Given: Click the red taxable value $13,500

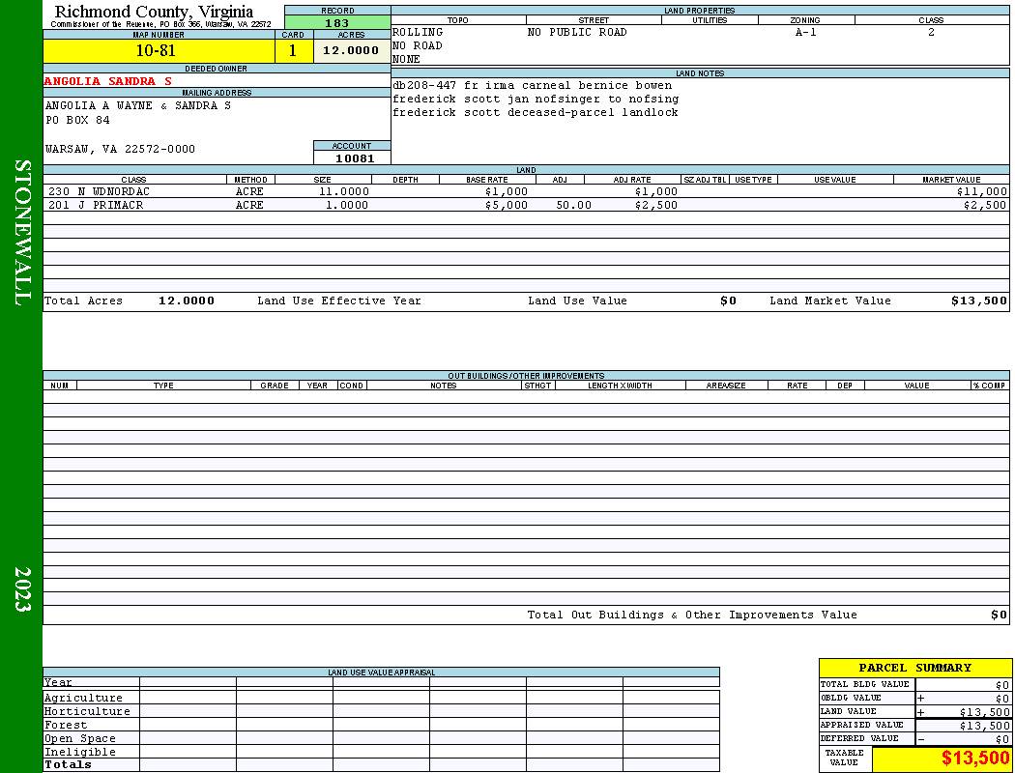Looking at the screenshot, I should [975, 759].
